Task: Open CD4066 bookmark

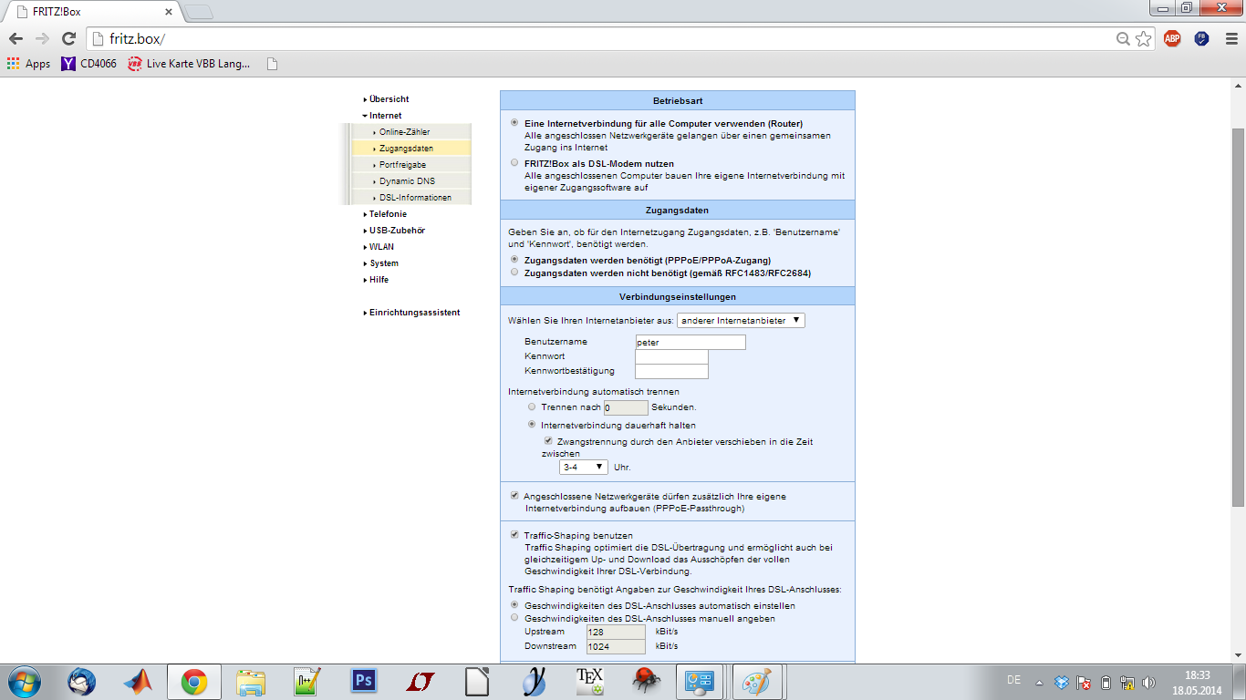Action: 88,64
